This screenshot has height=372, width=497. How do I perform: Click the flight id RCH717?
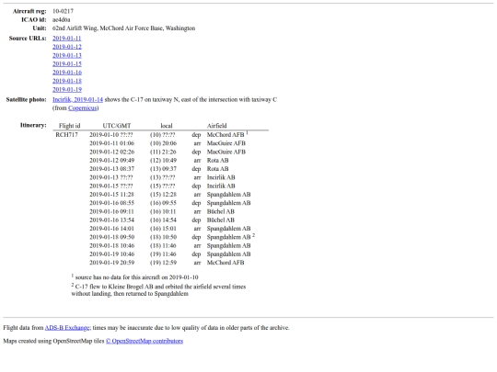tap(66, 135)
